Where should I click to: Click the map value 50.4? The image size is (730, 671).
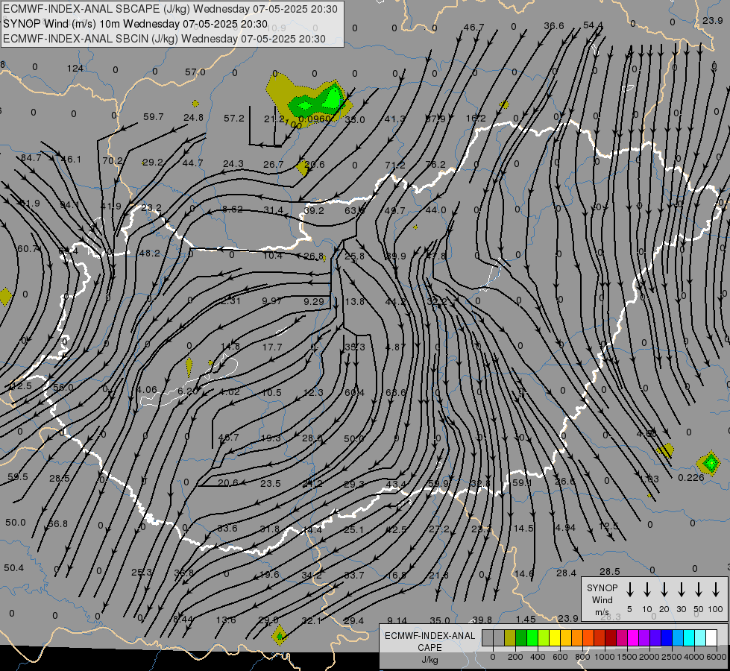point(13,568)
